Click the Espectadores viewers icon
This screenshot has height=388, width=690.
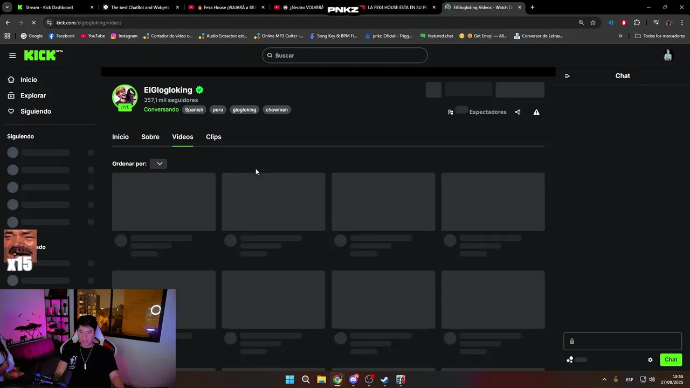(450, 112)
